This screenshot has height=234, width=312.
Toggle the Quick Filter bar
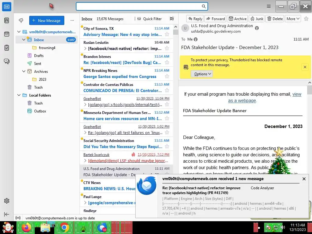tap(150, 19)
